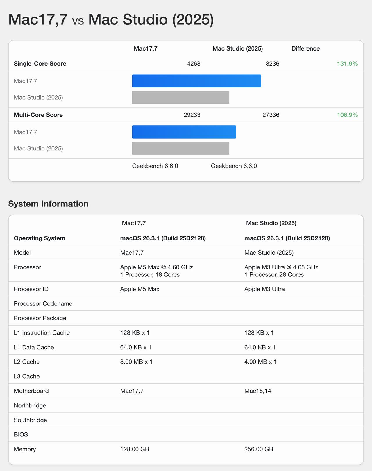Click the "Processor Package" row label
Screen dimensions: 372x471
coord(40,318)
